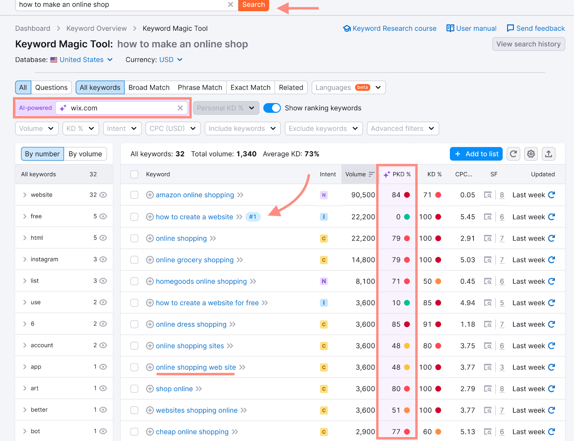The width and height of the screenshot is (574, 441).
Task: Click the Add to list button
Action: 476,154
